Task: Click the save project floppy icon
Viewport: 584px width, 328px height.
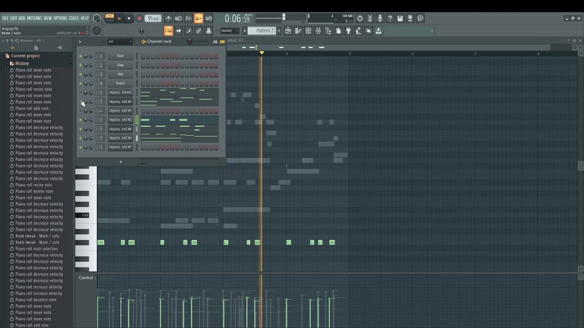Action: (x=400, y=19)
